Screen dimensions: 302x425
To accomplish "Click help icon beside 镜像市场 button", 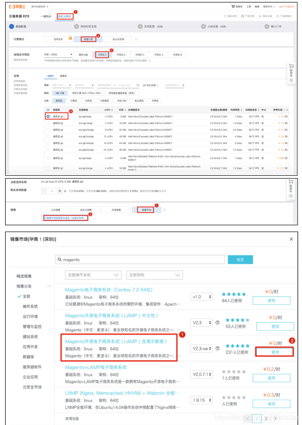I will pyautogui.click(x=164, y=210).
